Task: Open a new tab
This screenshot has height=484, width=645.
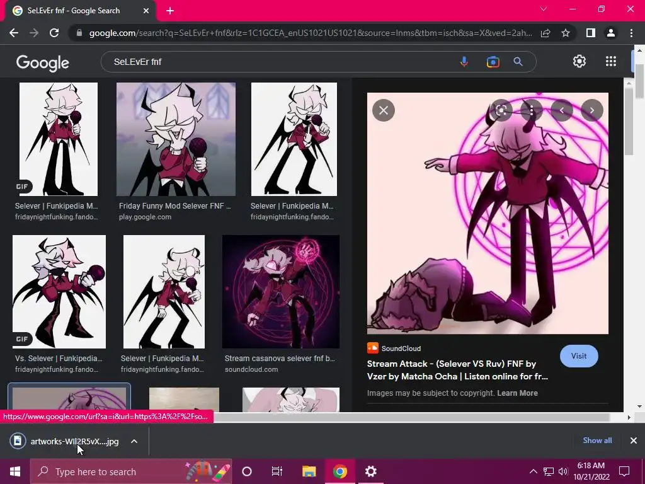Action: tap(170, 11)
